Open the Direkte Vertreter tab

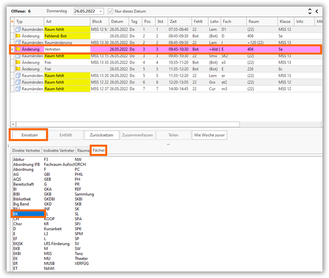coord(26,151)
